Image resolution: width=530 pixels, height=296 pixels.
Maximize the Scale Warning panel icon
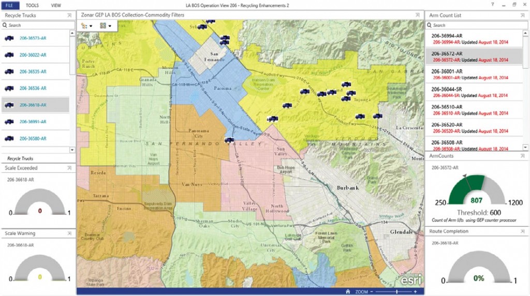tap(69, 233)
